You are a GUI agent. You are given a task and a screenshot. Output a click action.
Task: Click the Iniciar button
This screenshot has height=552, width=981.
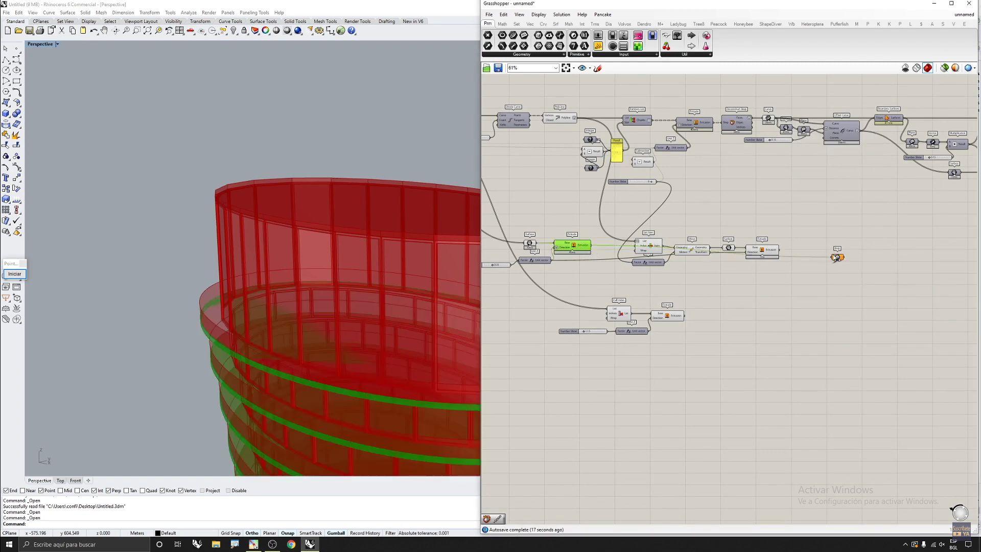14,274
